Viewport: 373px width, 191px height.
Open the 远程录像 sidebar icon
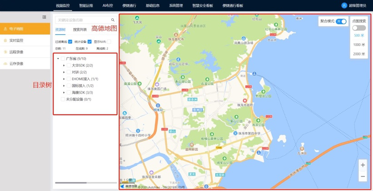click(x=5, y=52)
